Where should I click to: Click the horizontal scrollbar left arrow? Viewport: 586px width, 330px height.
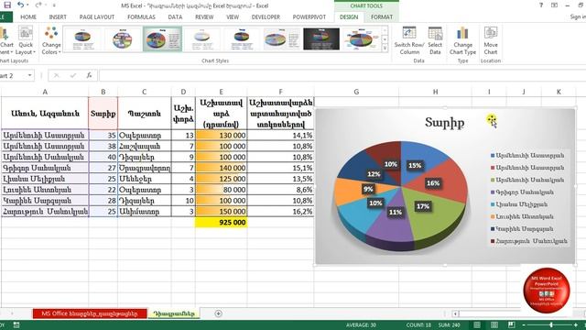coord(455,313)
